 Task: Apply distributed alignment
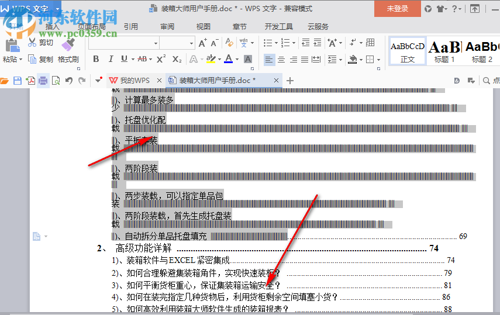(316, 59)
